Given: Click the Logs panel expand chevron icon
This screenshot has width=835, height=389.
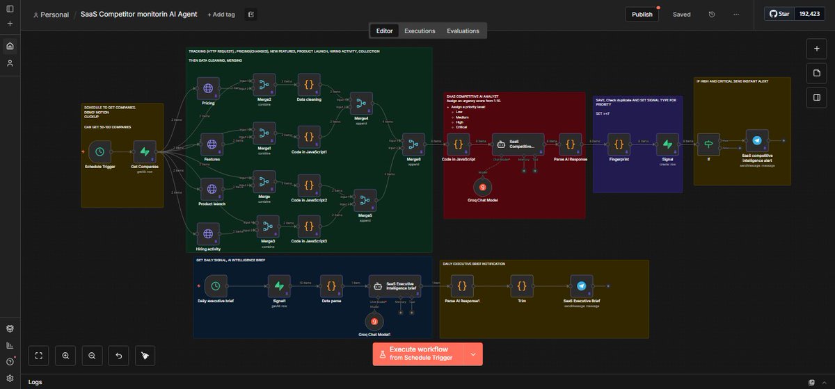Looking at the screenshot, I should [825, 382].
